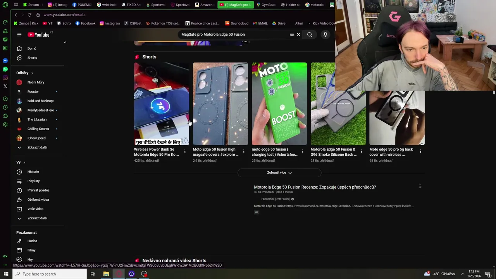The image size is (496, 279).
Task: Open more options for magsafe covers short
Action: point(244,152)
